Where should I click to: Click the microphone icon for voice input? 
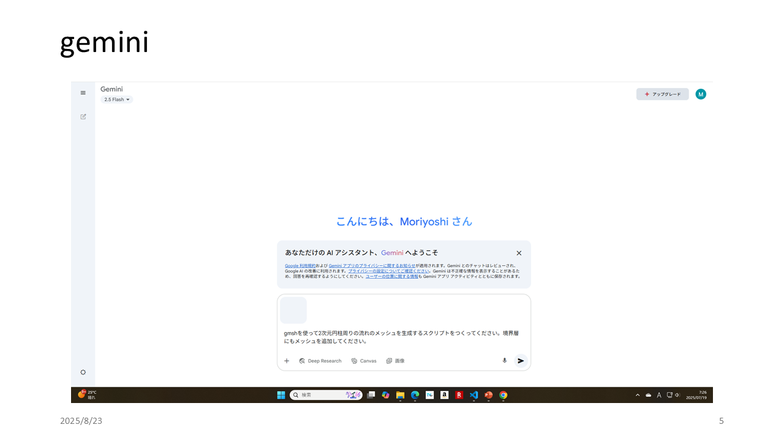point(505,361)
